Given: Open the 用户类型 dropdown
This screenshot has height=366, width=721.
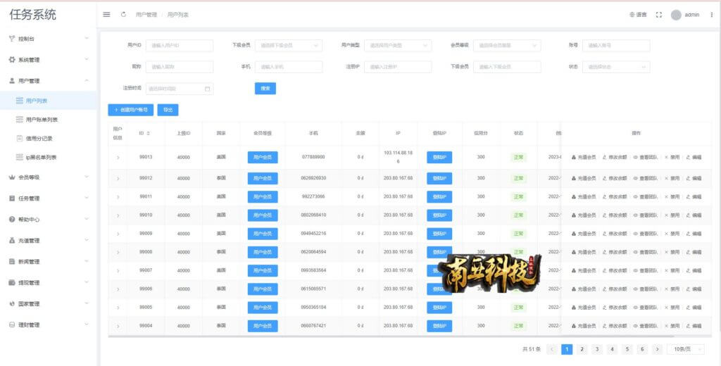Looking at the screenshot, I should pyautogui.click(x=398, y=46).
